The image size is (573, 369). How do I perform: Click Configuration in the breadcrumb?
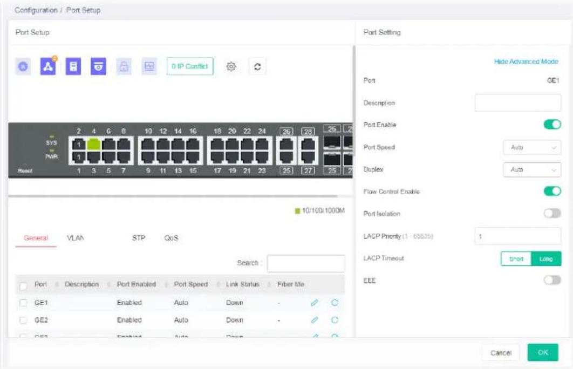[36, 10]
